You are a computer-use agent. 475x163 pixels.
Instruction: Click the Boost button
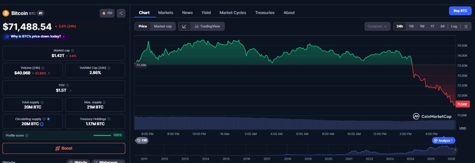tap(64, 148)
